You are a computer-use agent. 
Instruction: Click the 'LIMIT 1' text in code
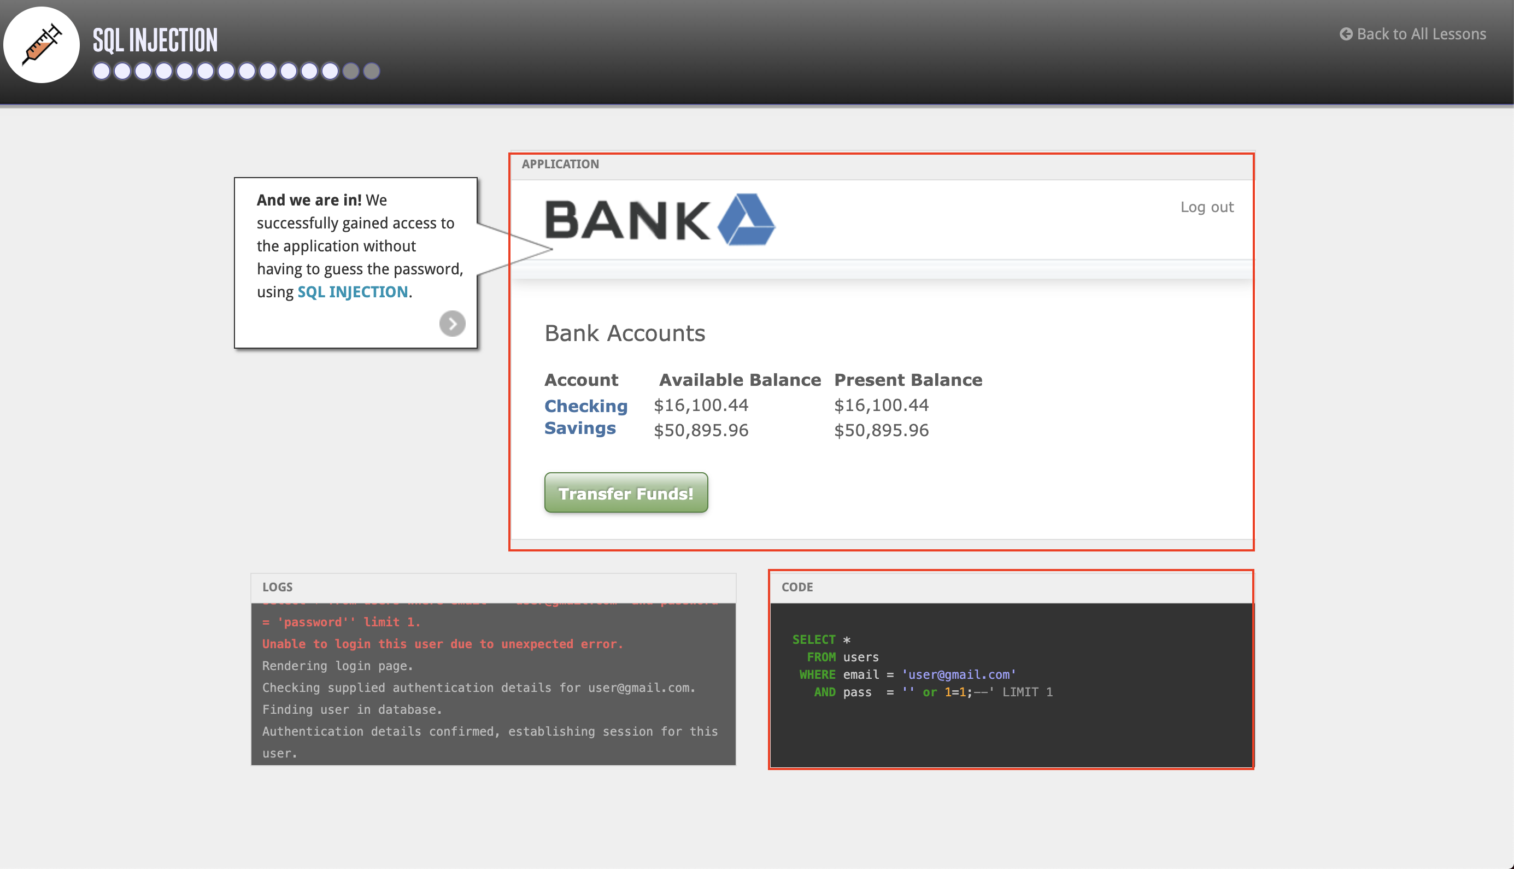click(1028, 692)
